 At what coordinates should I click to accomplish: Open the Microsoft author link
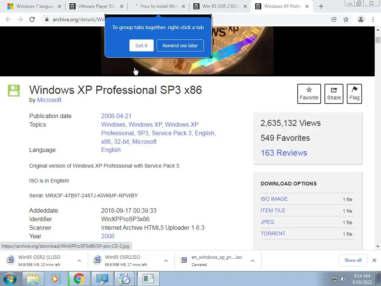click(49, 100)
